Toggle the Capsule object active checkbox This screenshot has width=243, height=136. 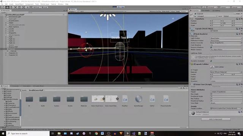tap(195, 14)
